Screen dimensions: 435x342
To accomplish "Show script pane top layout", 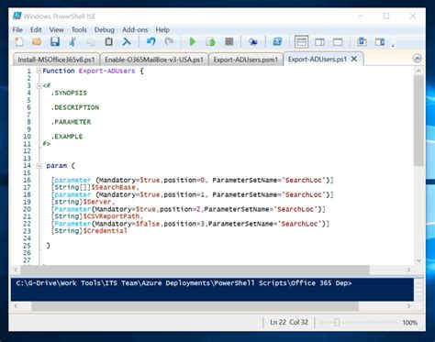I will click(301, 41).
